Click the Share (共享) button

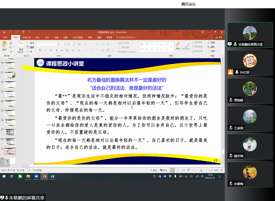click(219, 37)
